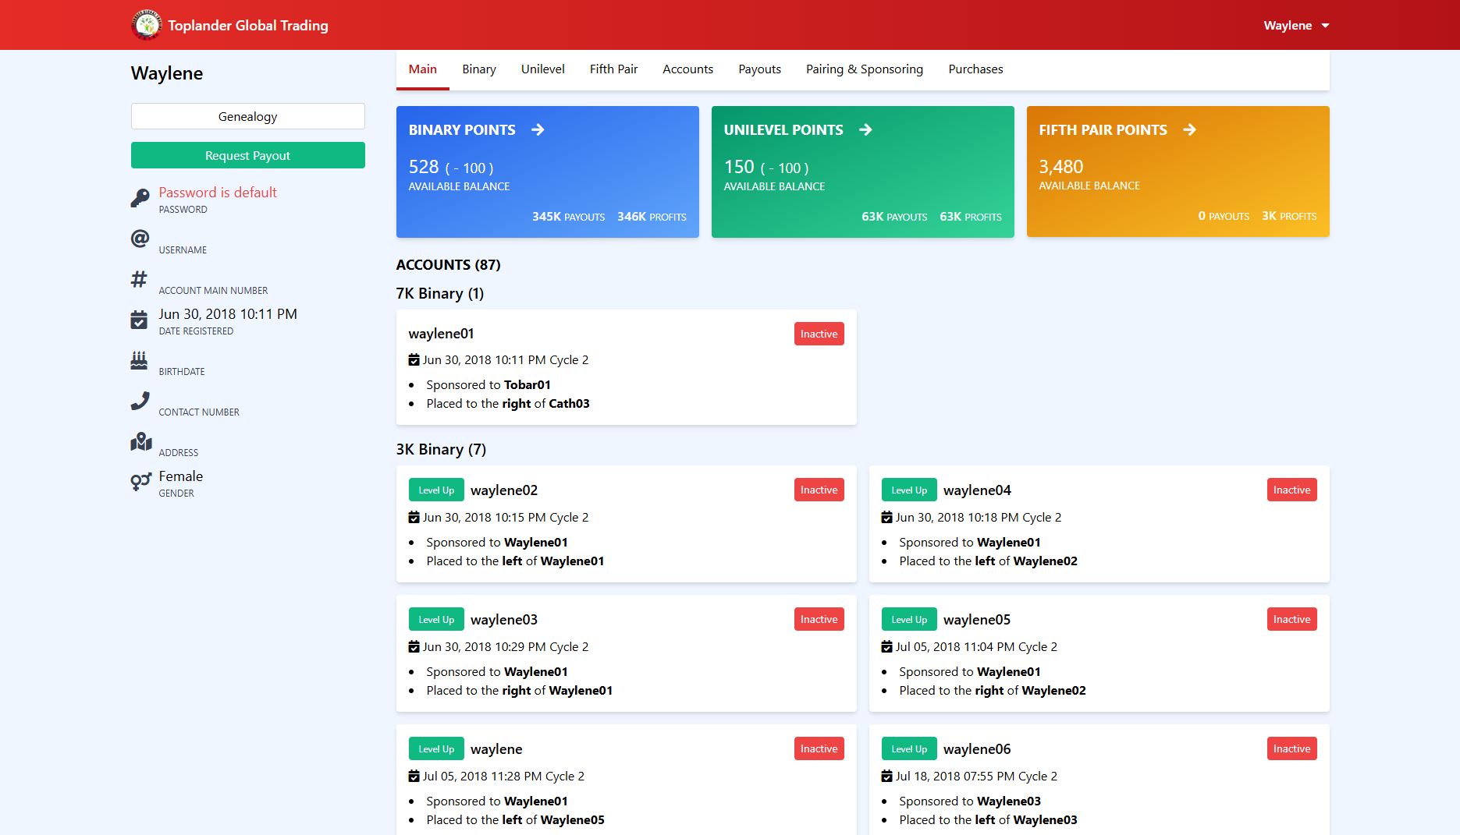The width and height of the screenshot is (1460, 835).
Task: Toggle the Inactive badge for waylene06
Action: click(x=1291, y=748)
